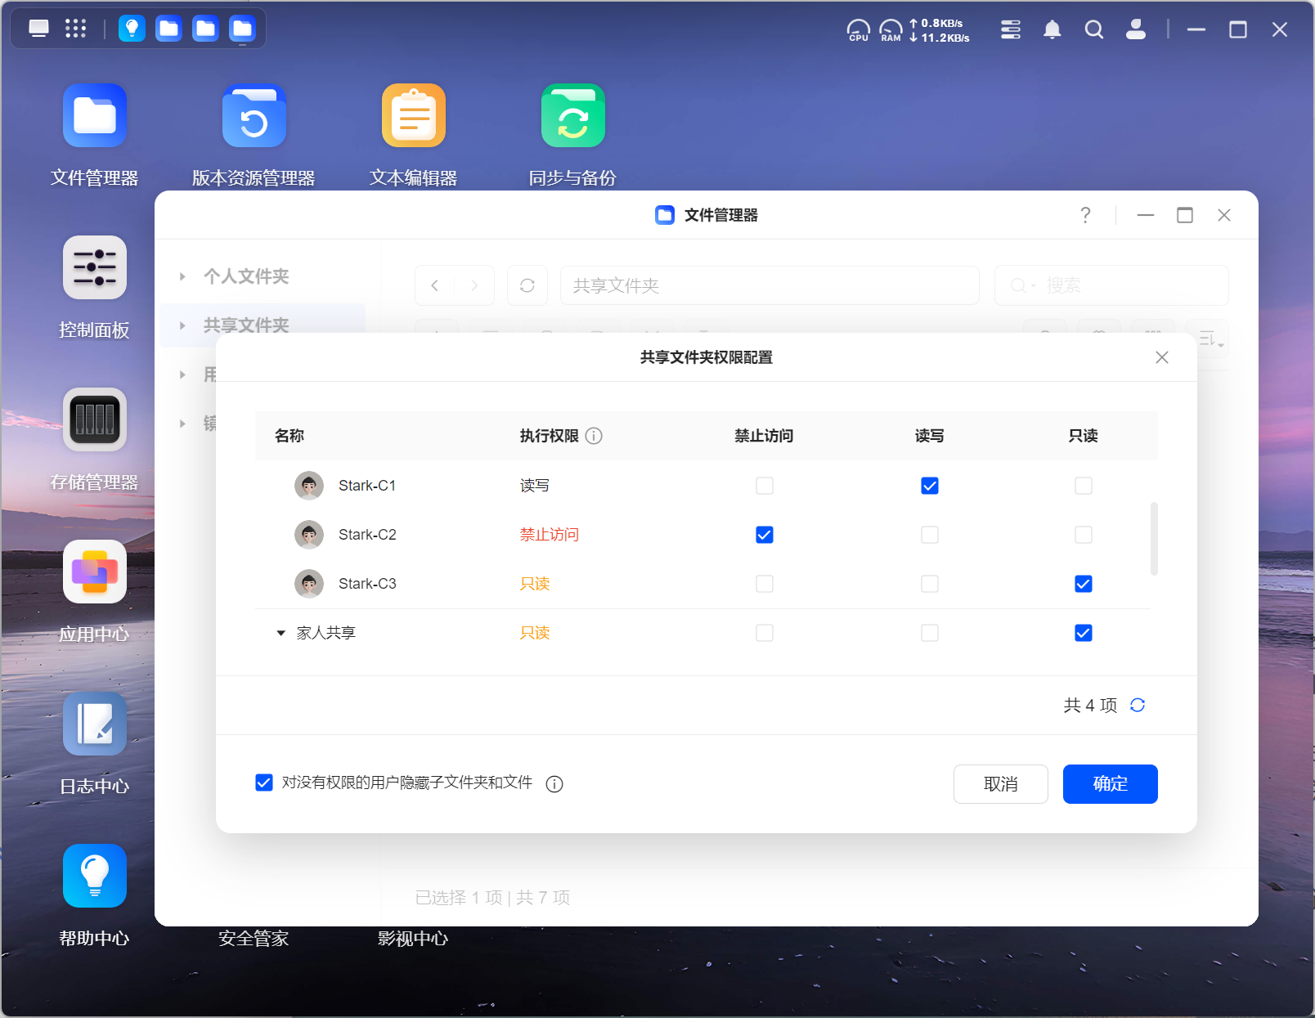Click 禁止访问 permission text for Stark-C2
This screenshot has width=1315, height=1018.
(550, 535)
